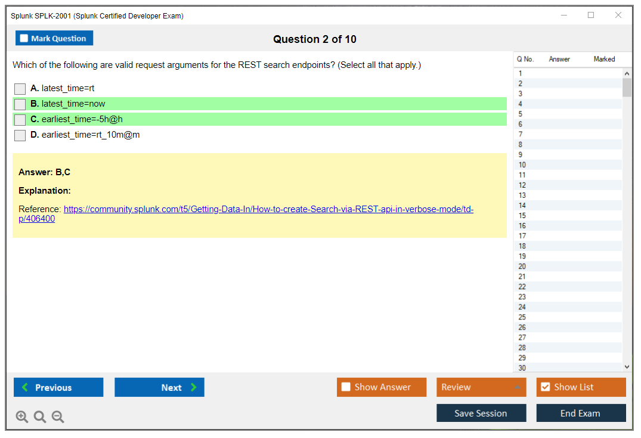
Task: Go back to the Previous question
Action: pyautogui.click(x=58, y=387)
